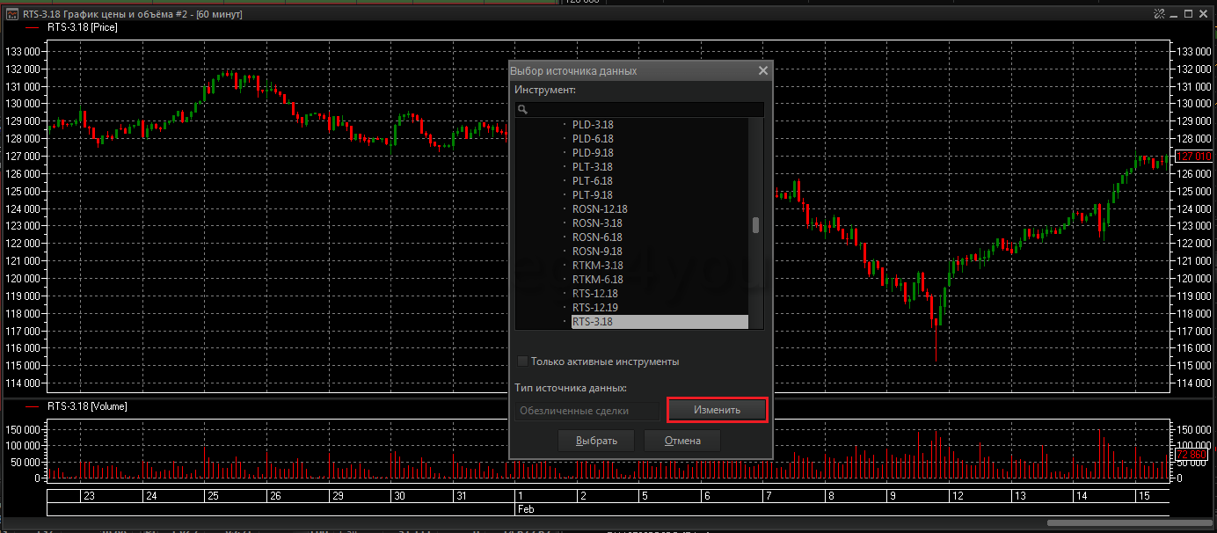Click the red RTS-3.18 [Volume] legend line

[33, 406]
